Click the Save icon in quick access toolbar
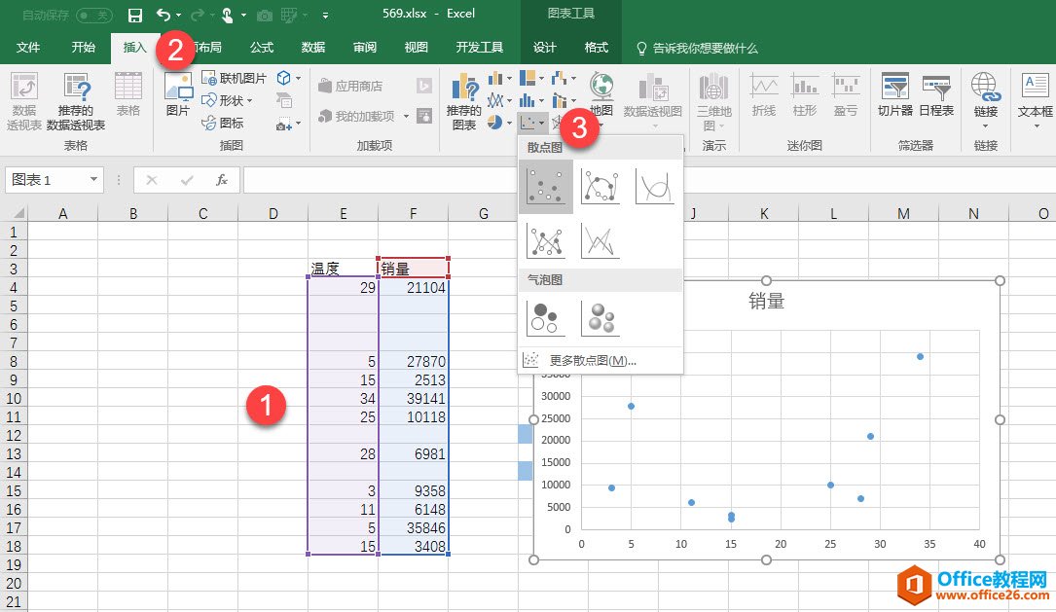The width and height of the screenshot is (1056, 612). (135, 16)
